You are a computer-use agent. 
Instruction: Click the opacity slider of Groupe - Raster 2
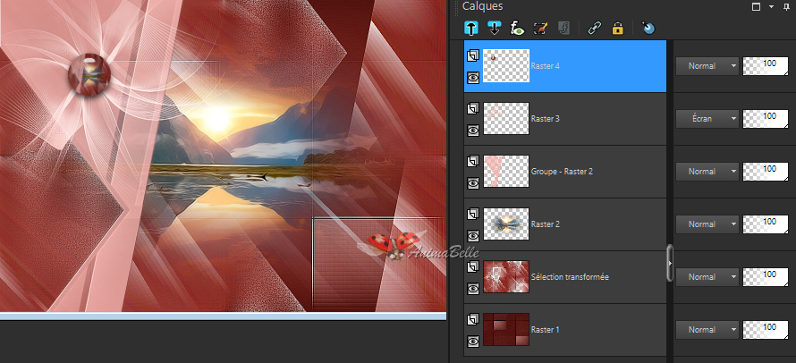766,172
